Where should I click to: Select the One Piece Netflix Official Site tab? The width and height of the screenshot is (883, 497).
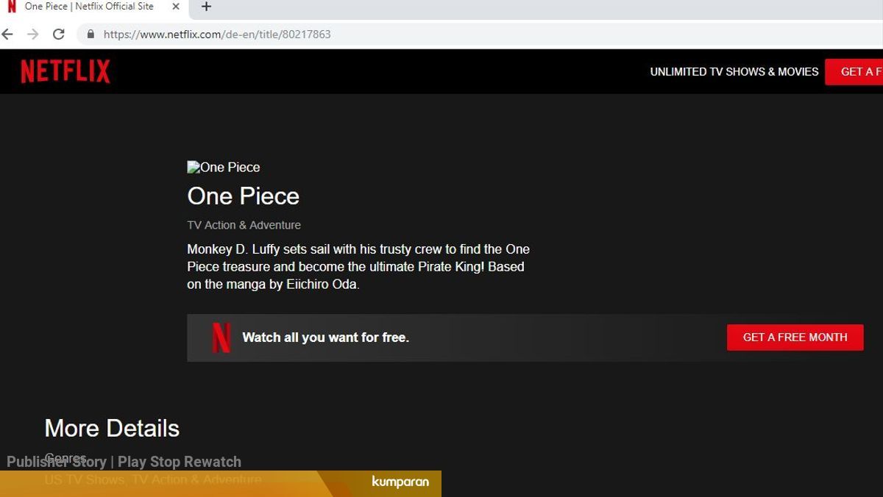coord(93,7)
